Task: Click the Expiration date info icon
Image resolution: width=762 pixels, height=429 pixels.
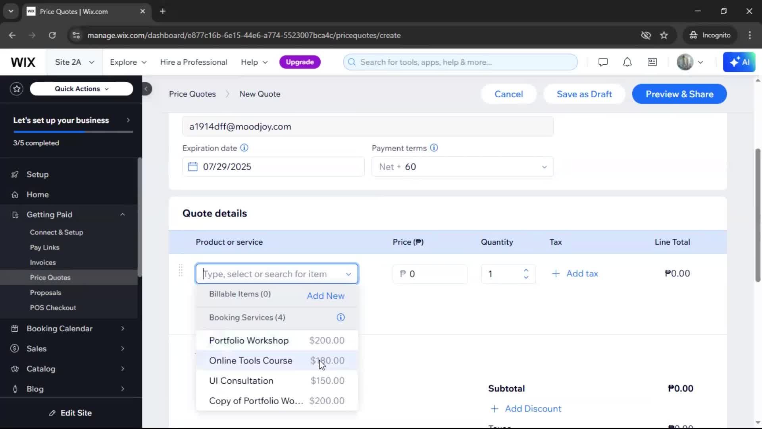Action: (x=244, y=148)
